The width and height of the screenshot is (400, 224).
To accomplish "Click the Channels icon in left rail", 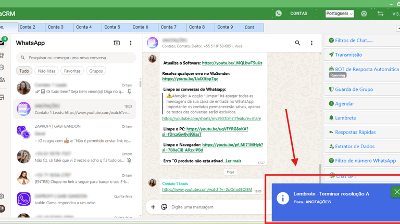I will (x=2, y=68).
